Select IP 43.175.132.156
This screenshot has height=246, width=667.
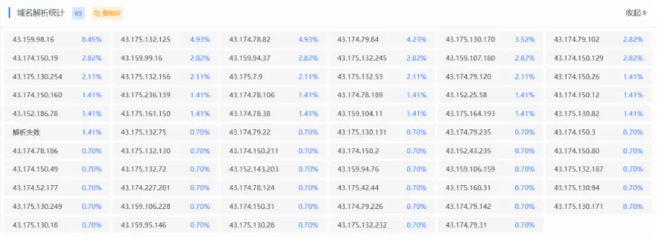tap(145, 77)
